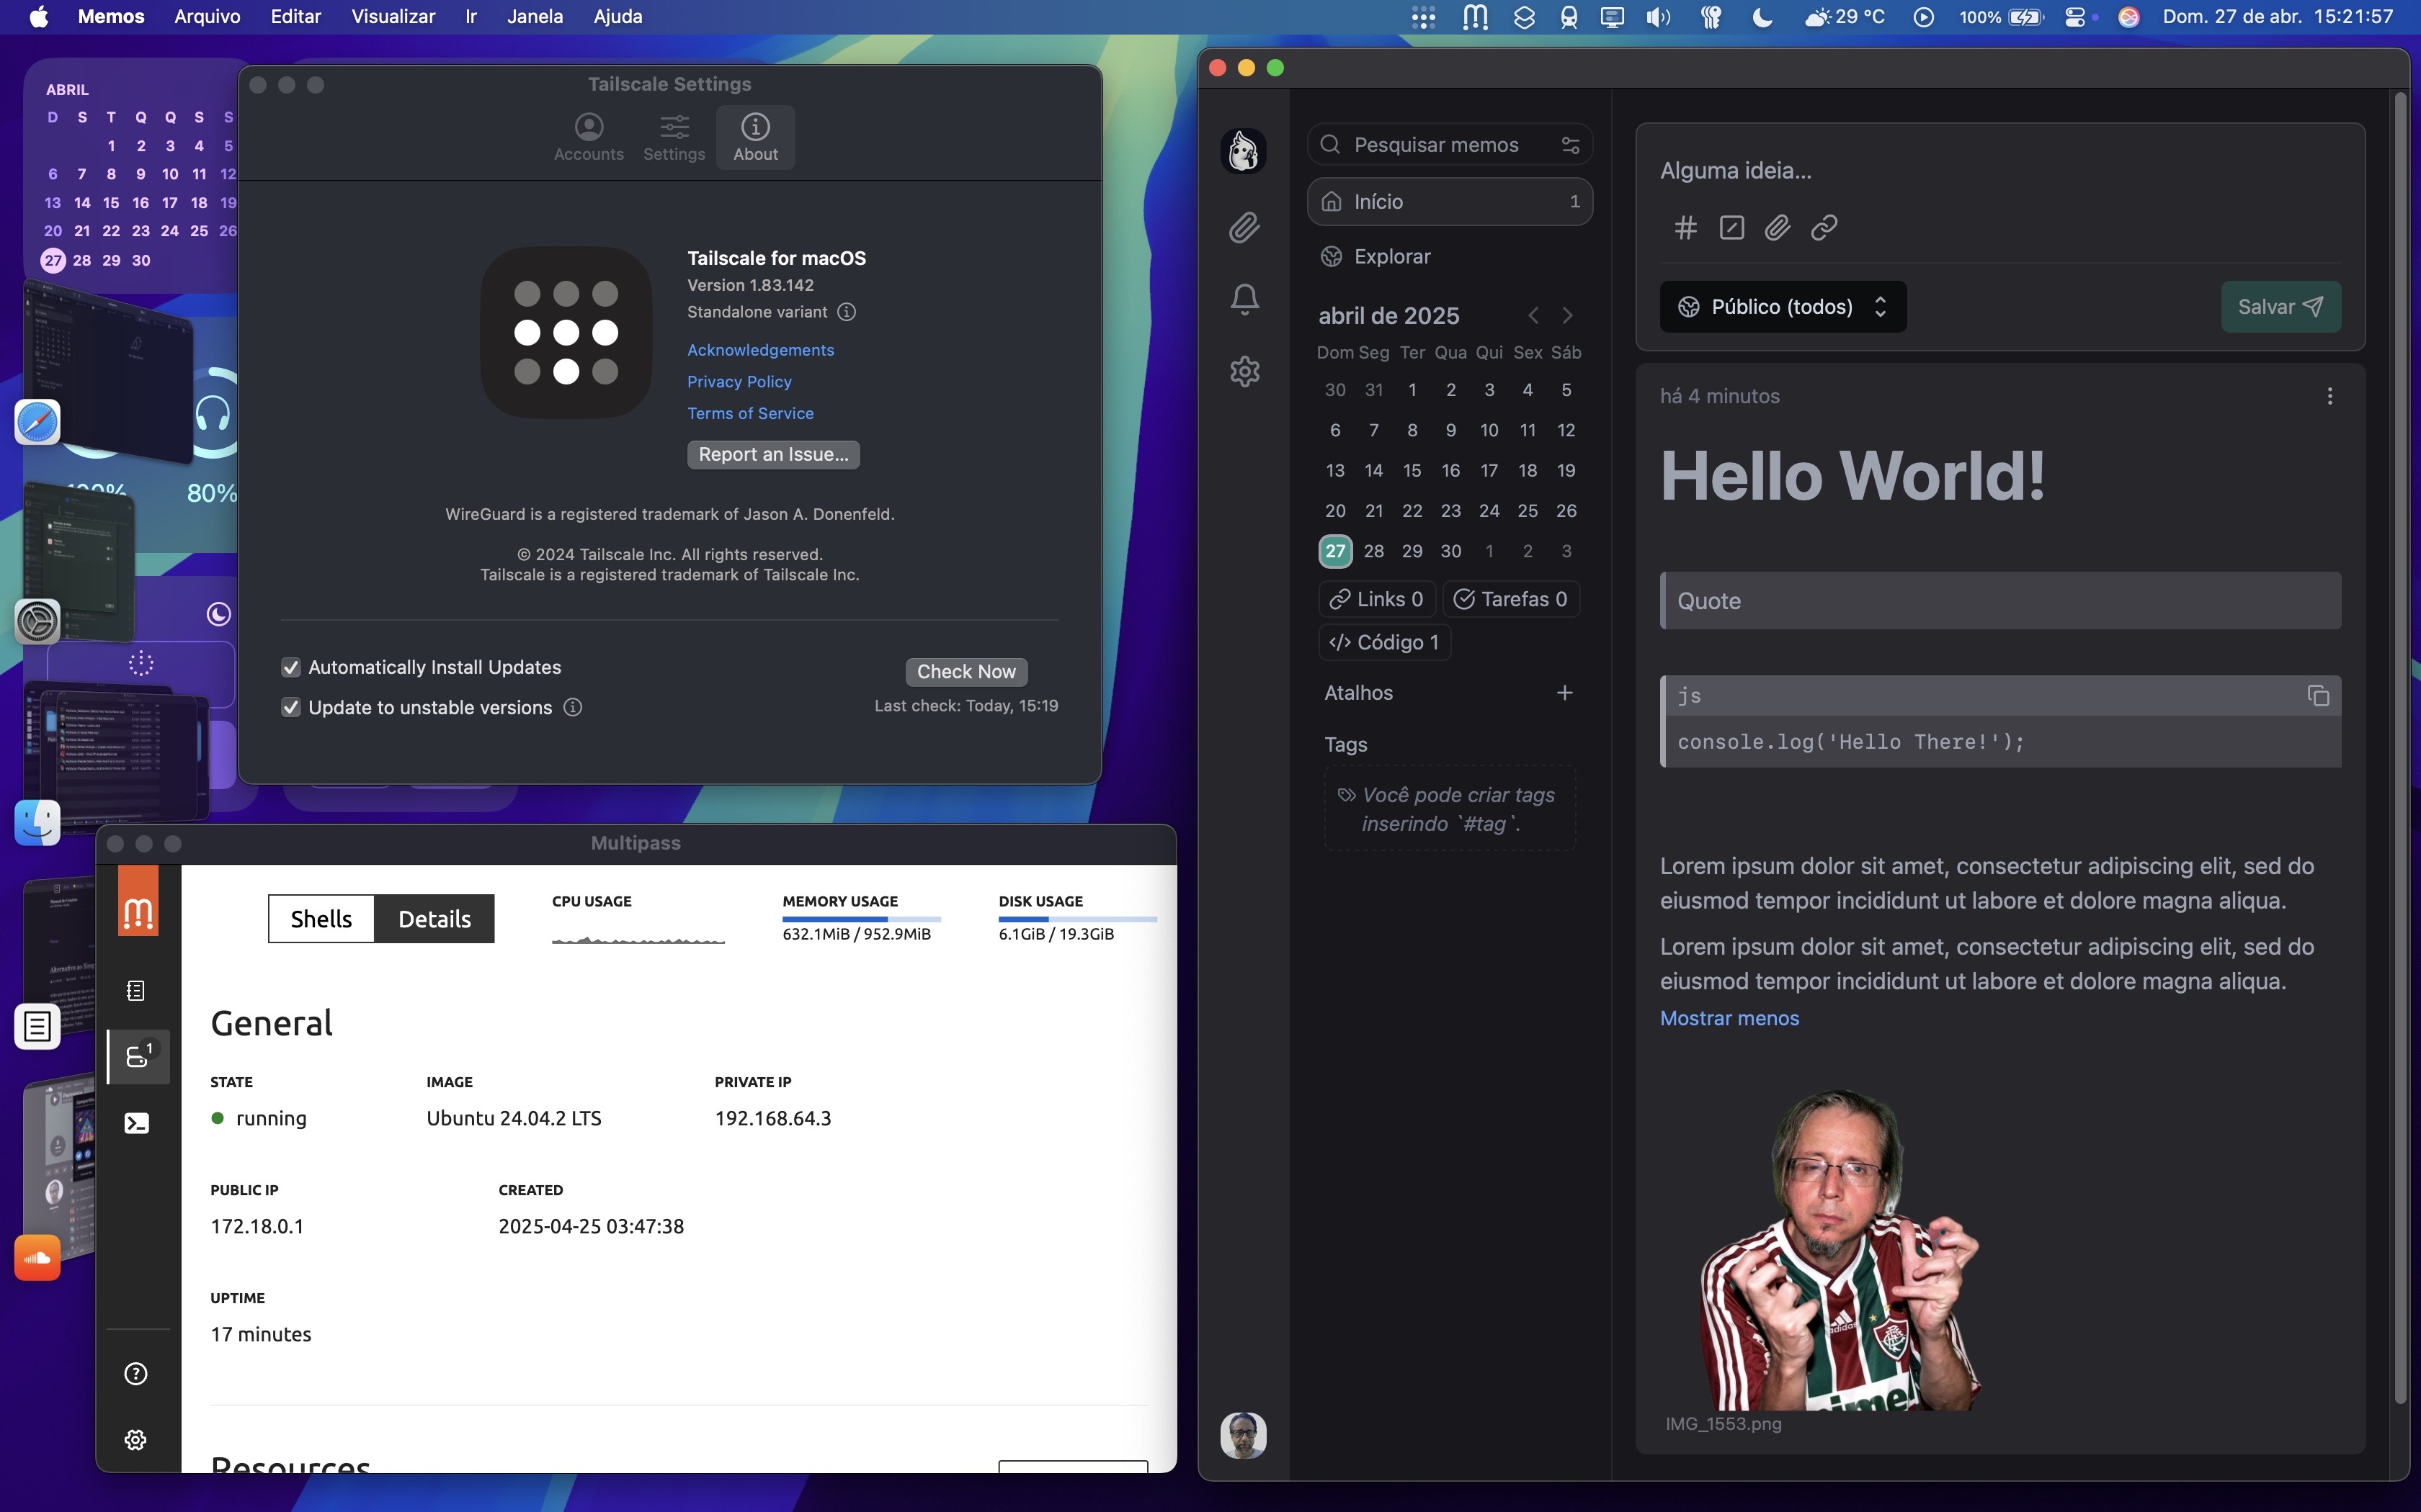Insert a checkbox task in memo editor
The image size is (2421, 1512).
(1731, 228)
